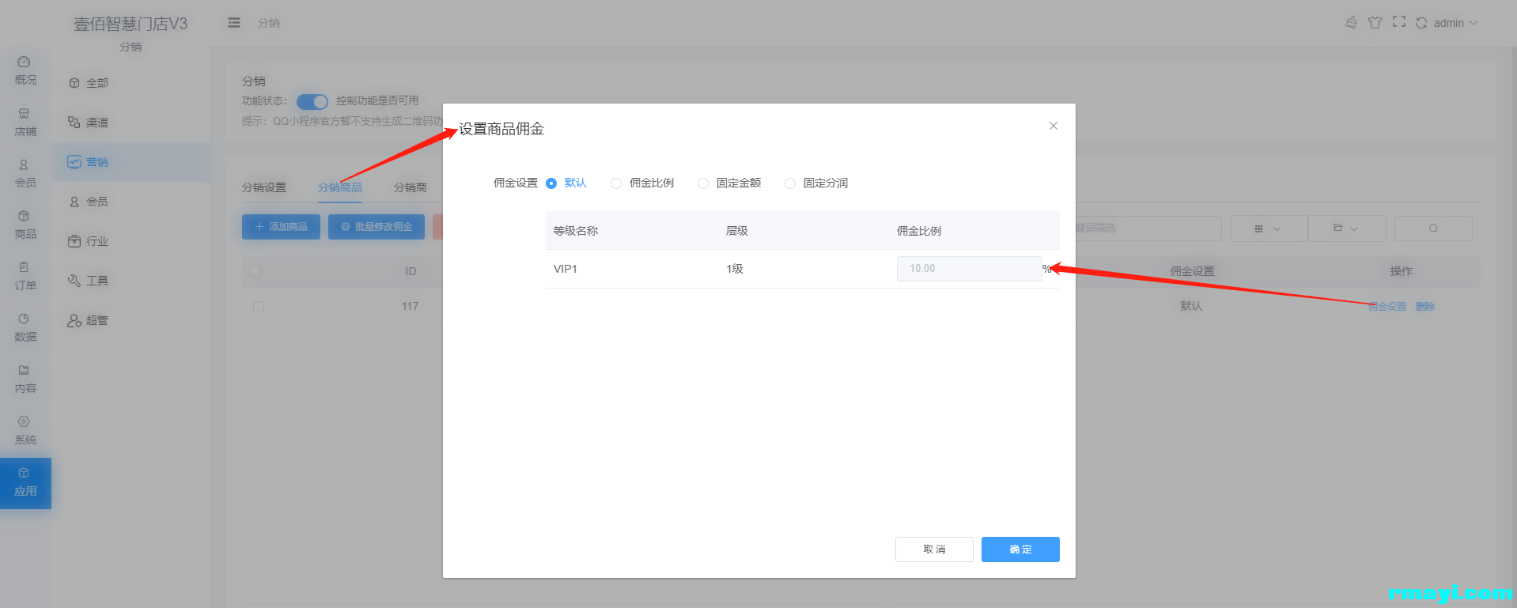Close the 设置商品佣金 dialog with X
The image size is (1517, 608).
[1054, 126]
